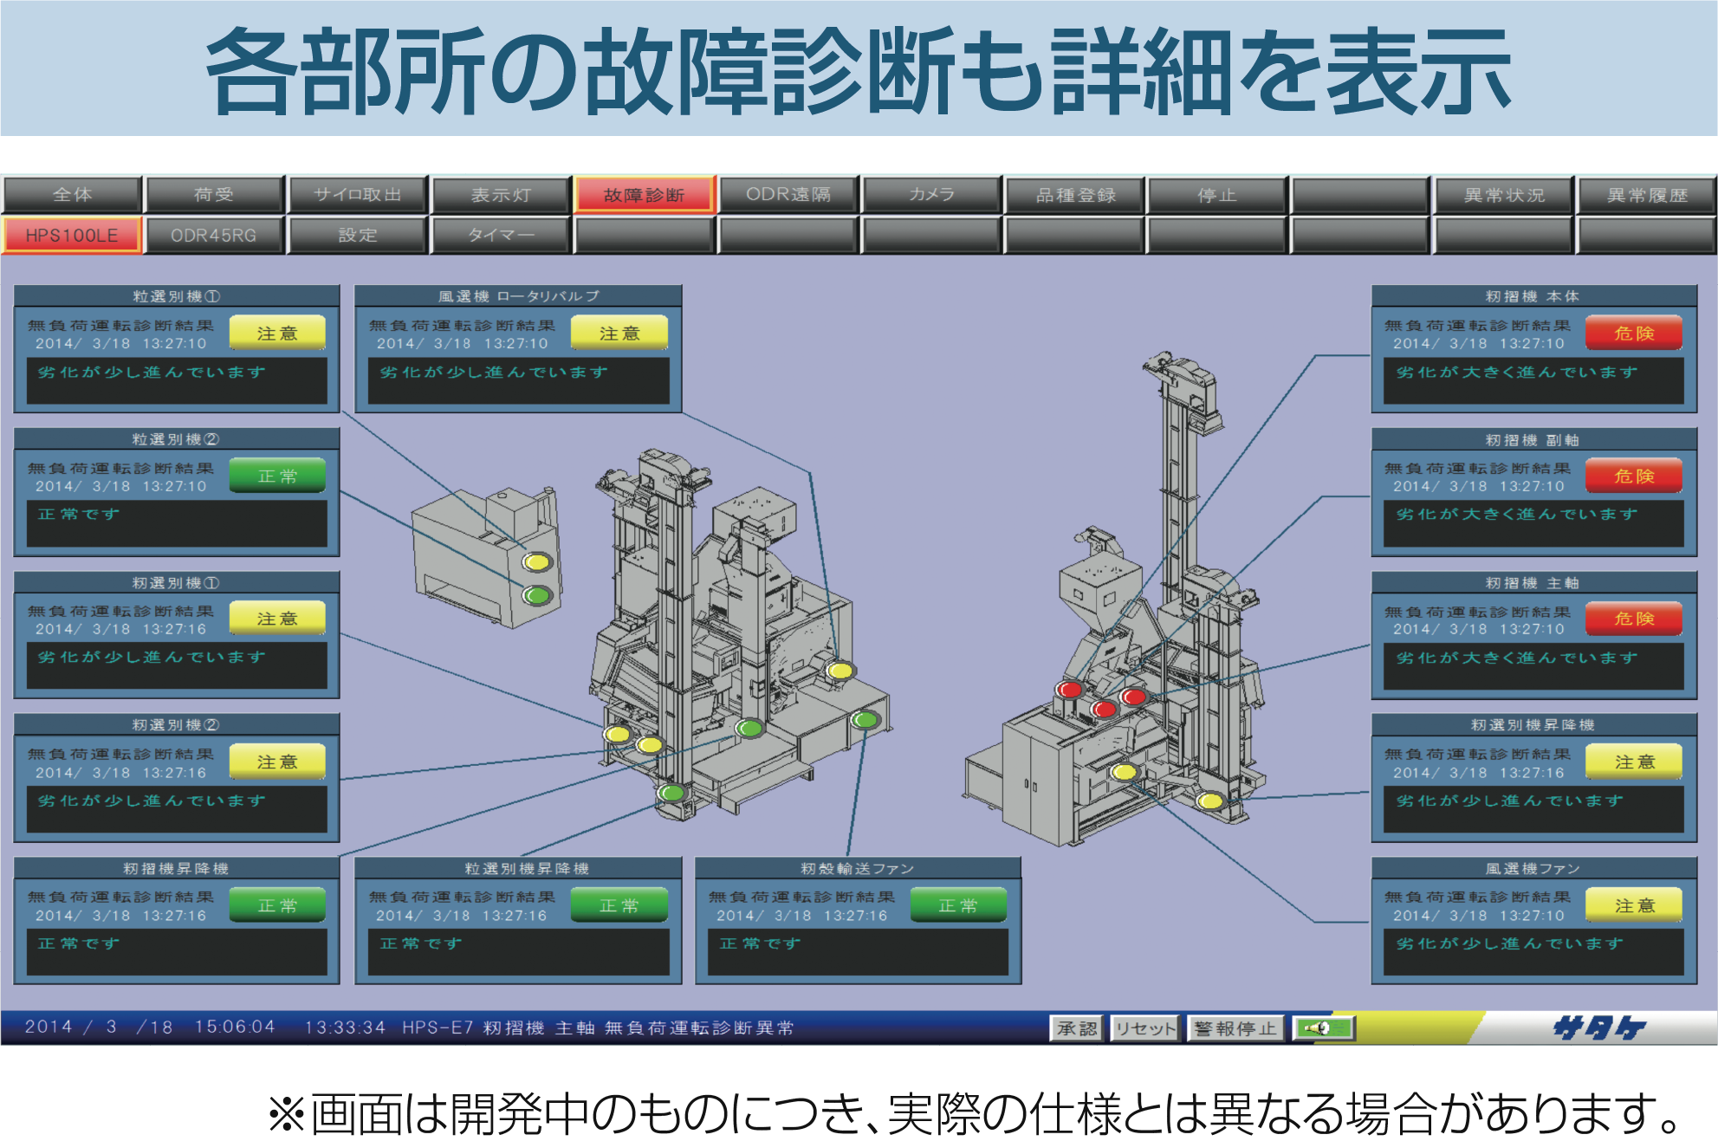
Task: Click the 注意 badge in the 粒選別機① panel
Action: pyautogui.click(x=277, y=333)
